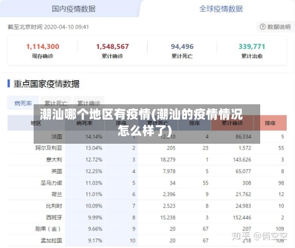Click the 143,626 confirmed cell for 意大利
The image size is (295, 248).
pos(242,160)
